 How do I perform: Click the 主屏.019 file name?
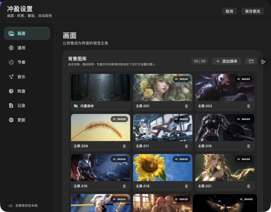pos(143,186)
